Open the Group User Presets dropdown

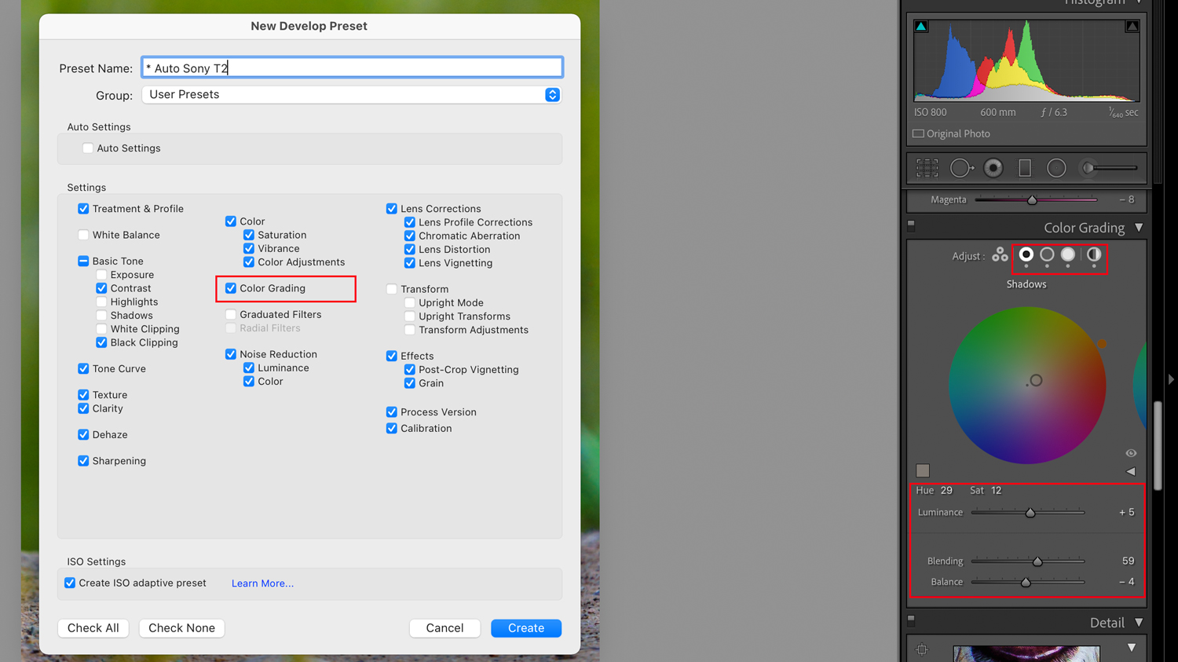351,94
